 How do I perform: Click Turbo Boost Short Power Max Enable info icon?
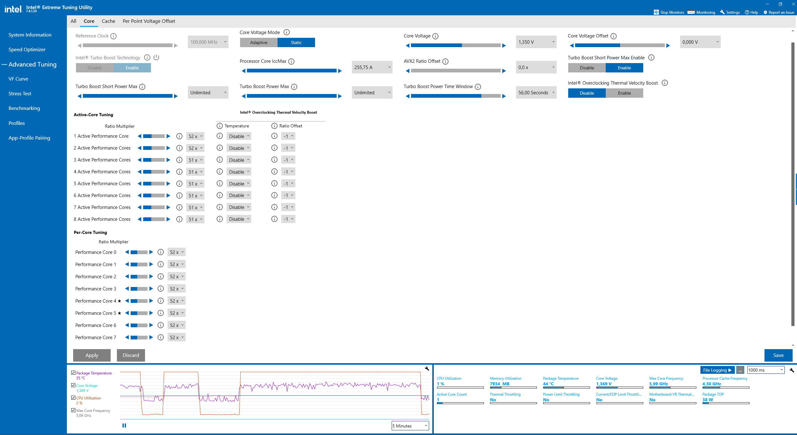(x=651, y=57)
